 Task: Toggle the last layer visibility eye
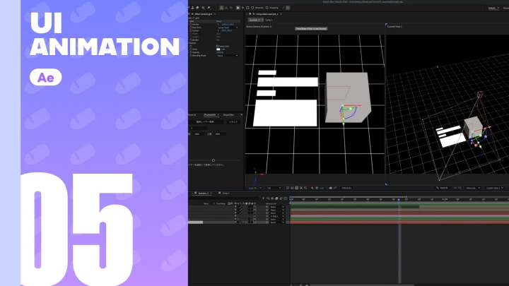[x=235, y=222]
